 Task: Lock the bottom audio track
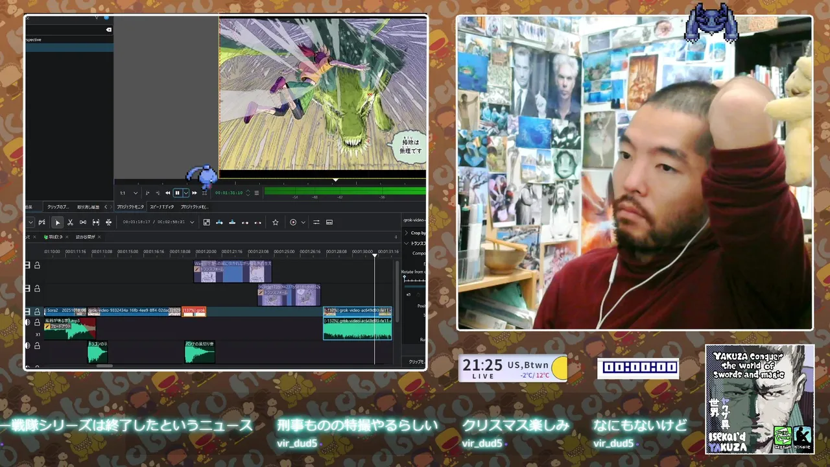tap(37, 346)
